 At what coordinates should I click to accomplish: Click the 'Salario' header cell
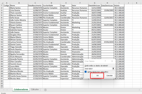[119, 6]
